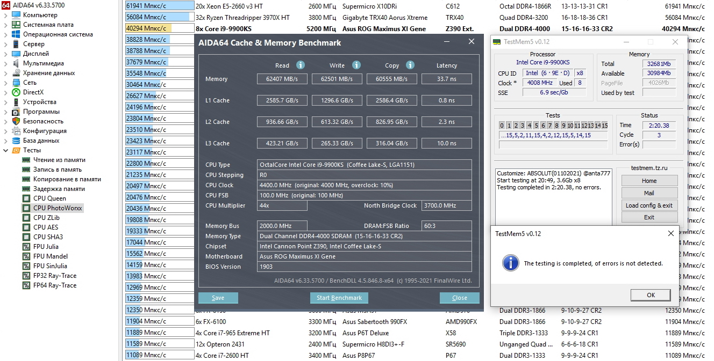Select Запись в память test
Screen dimensions: 714x361
58,170
